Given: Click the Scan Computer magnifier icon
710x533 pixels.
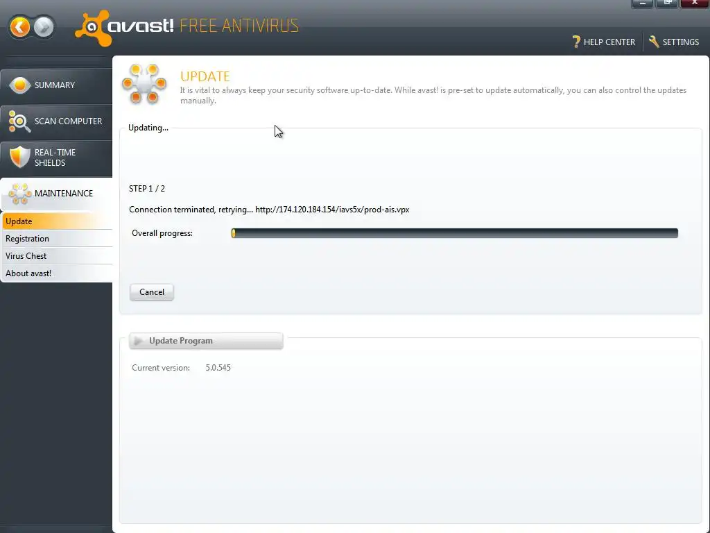Looking at the screenshot, I should click(19, 121).
